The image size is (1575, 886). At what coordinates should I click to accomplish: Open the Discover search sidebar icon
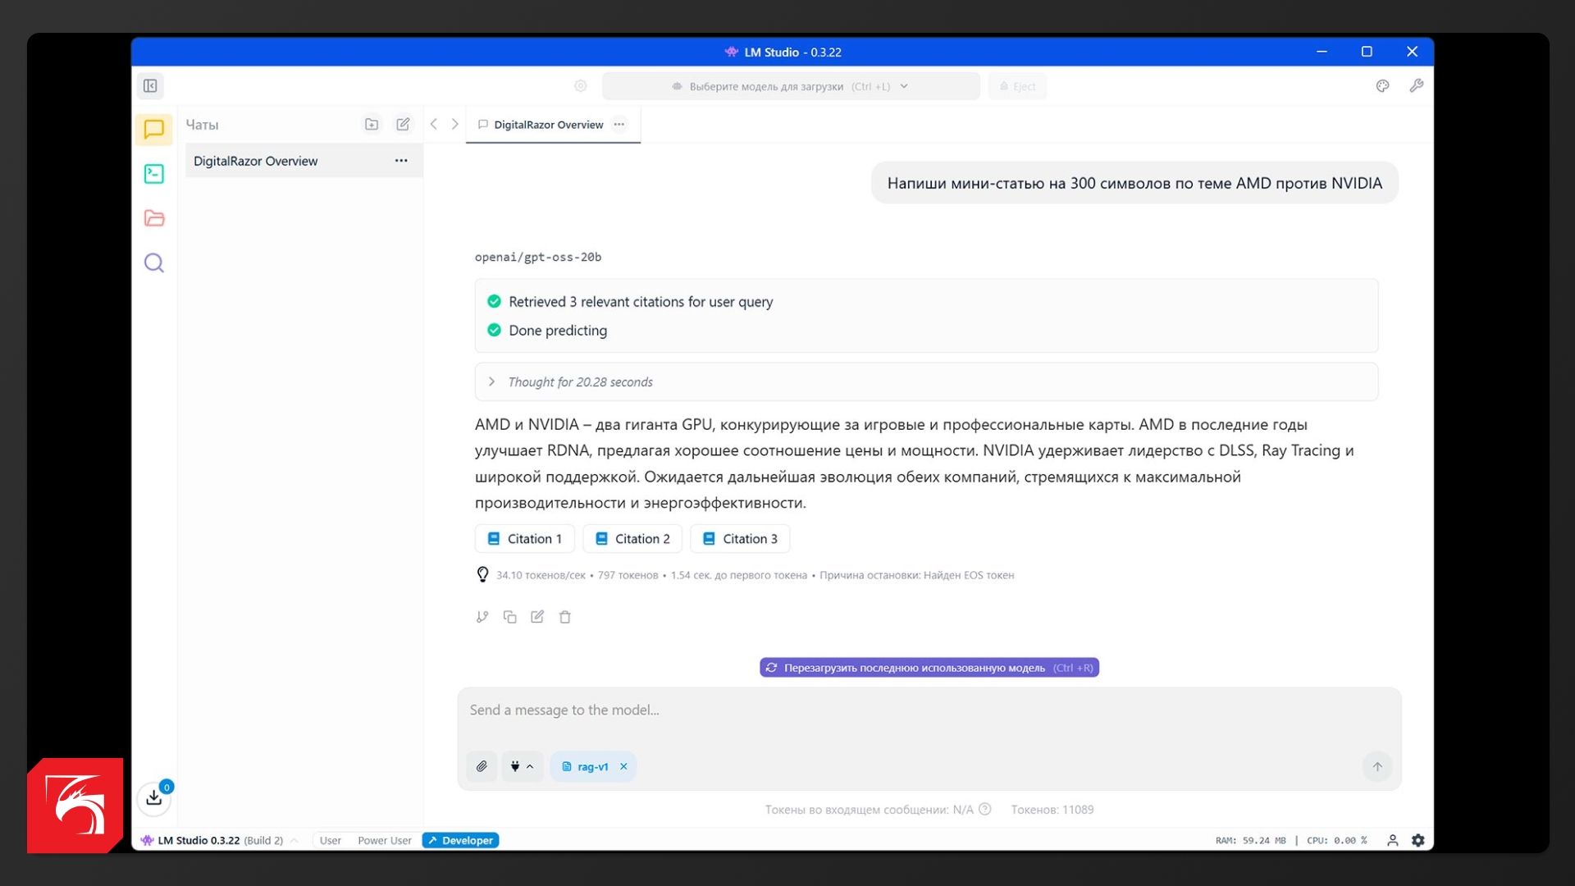153,263
